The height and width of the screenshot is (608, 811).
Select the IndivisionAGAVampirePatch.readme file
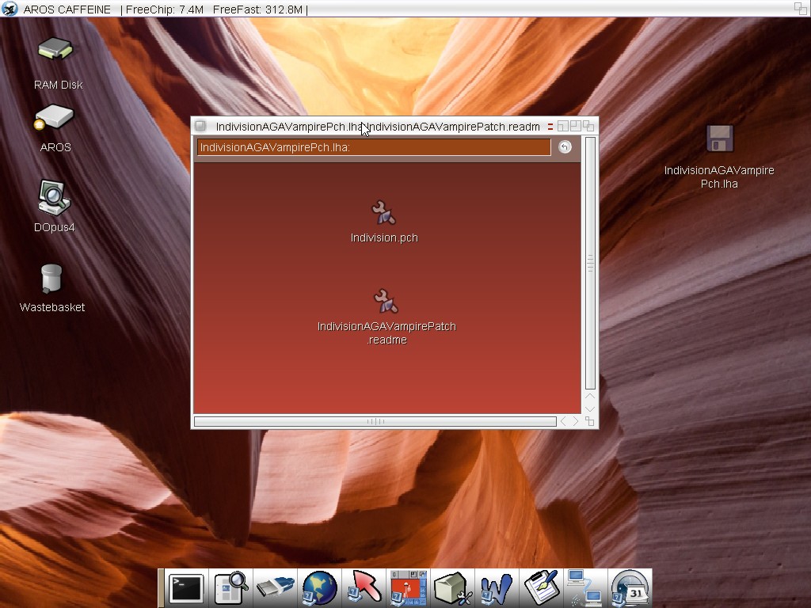pyautogui.click(x=386, y=302)
